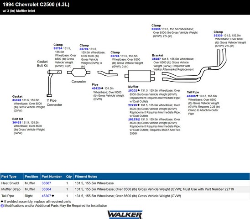Click the Walker logo at the bottom
The height and width of the screenshot is (219, 250).
[x=125, y=214]
